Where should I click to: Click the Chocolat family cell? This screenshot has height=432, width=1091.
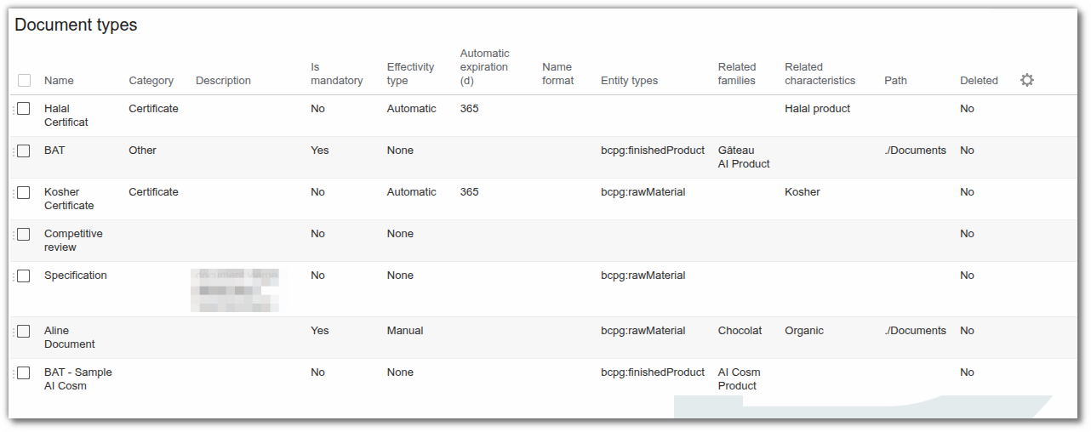pos(740,331)
